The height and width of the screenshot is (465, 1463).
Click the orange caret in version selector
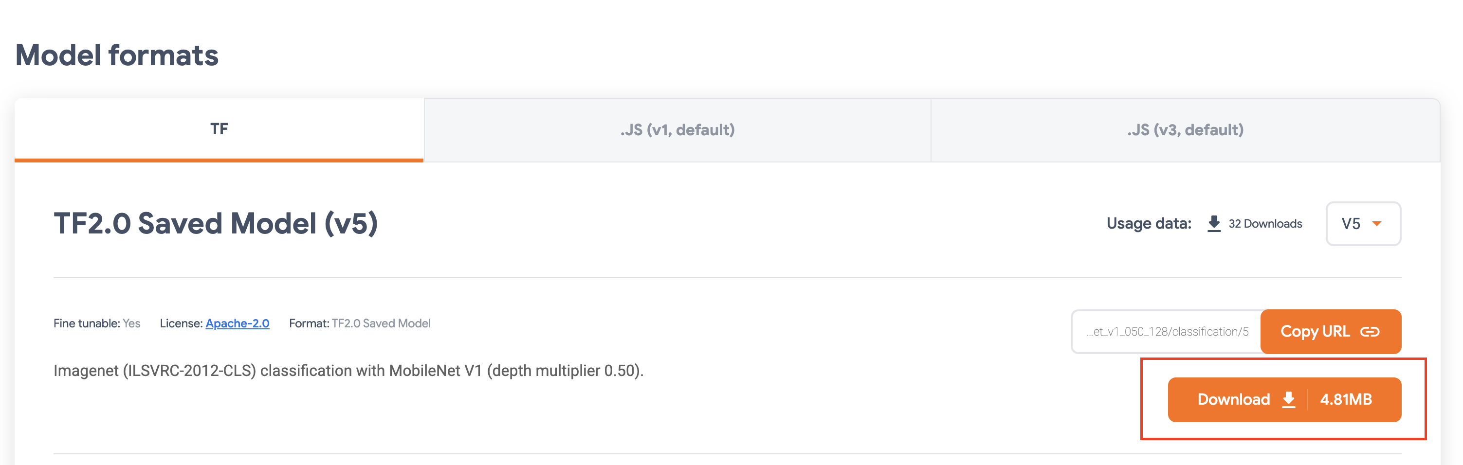1377,224
